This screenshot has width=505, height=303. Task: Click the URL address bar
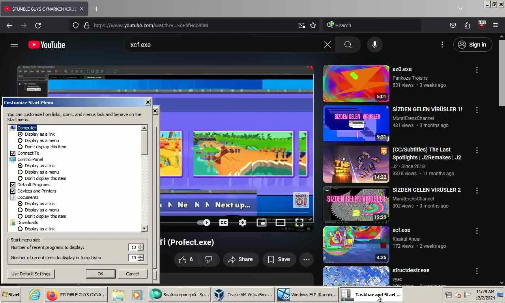coord(193,25)
